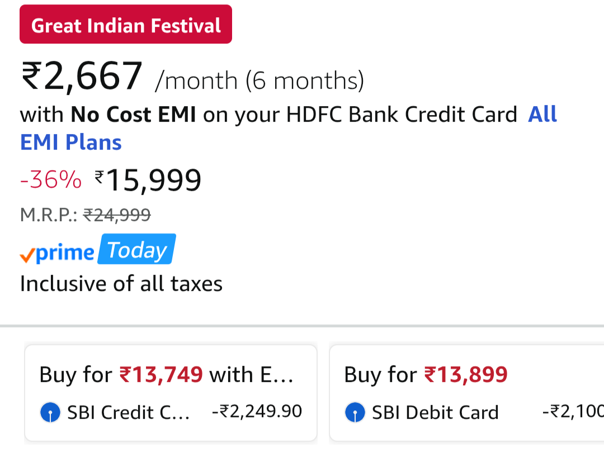This screenshot has width=604, height=449.
Task: Click the blue Today delivery badge
Action: 137,250
